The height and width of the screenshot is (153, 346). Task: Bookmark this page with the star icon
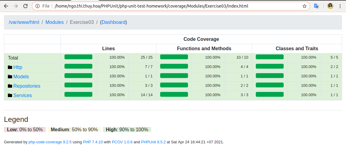tap(305, 6)
